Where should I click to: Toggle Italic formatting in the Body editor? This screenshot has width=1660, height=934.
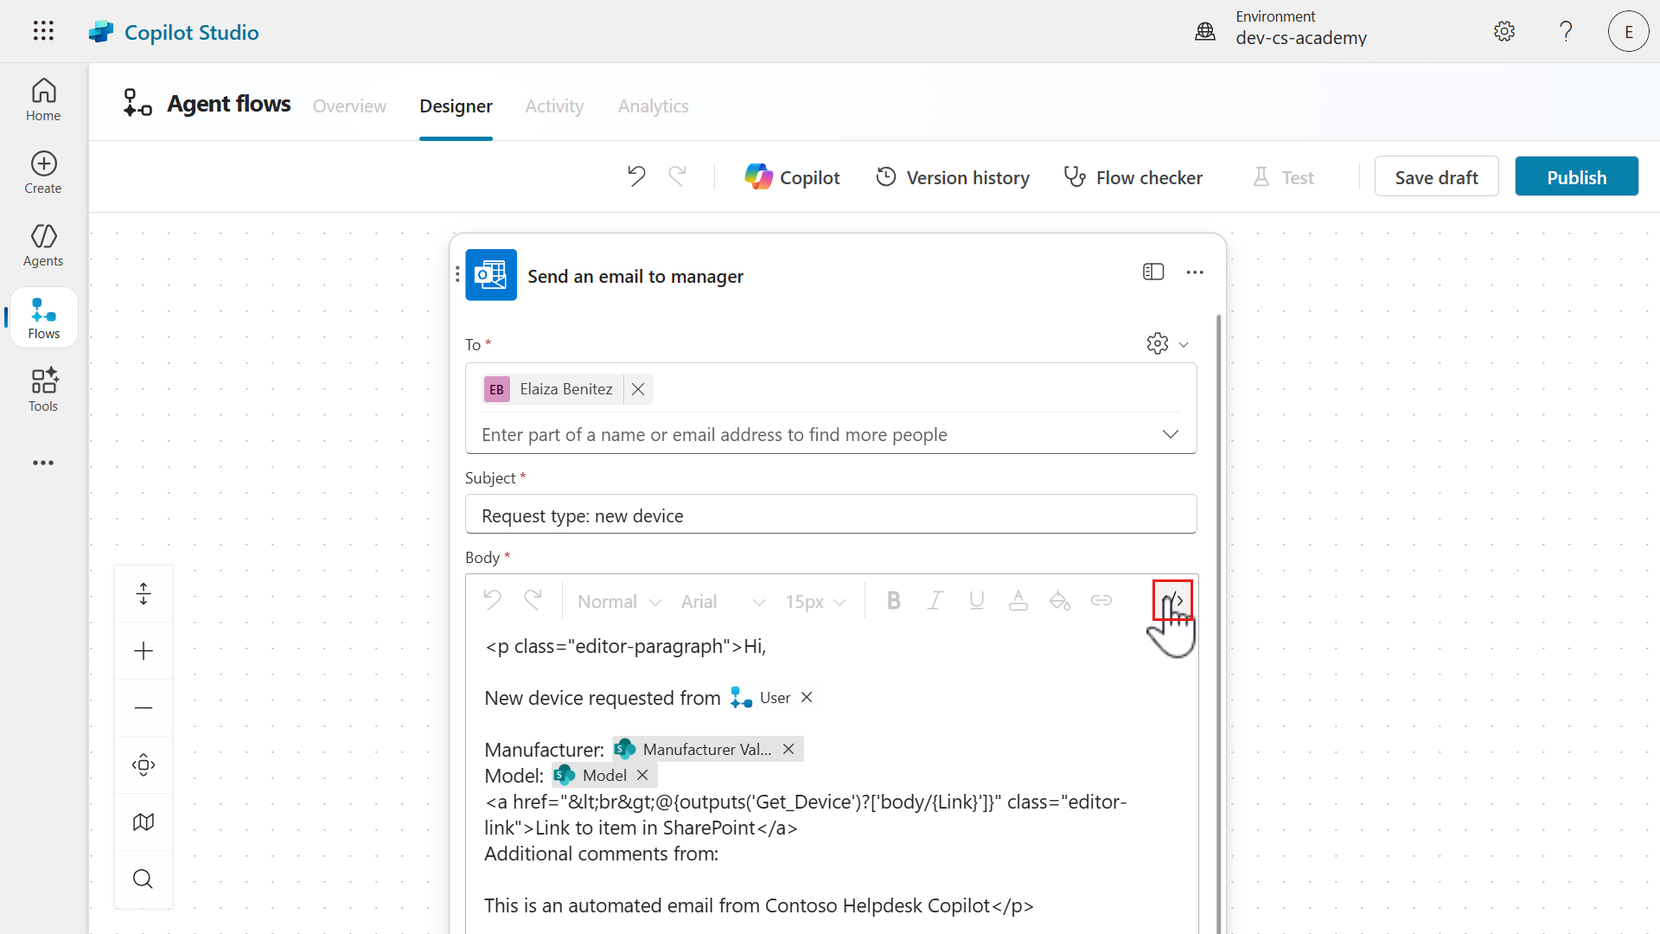point(935,600)
